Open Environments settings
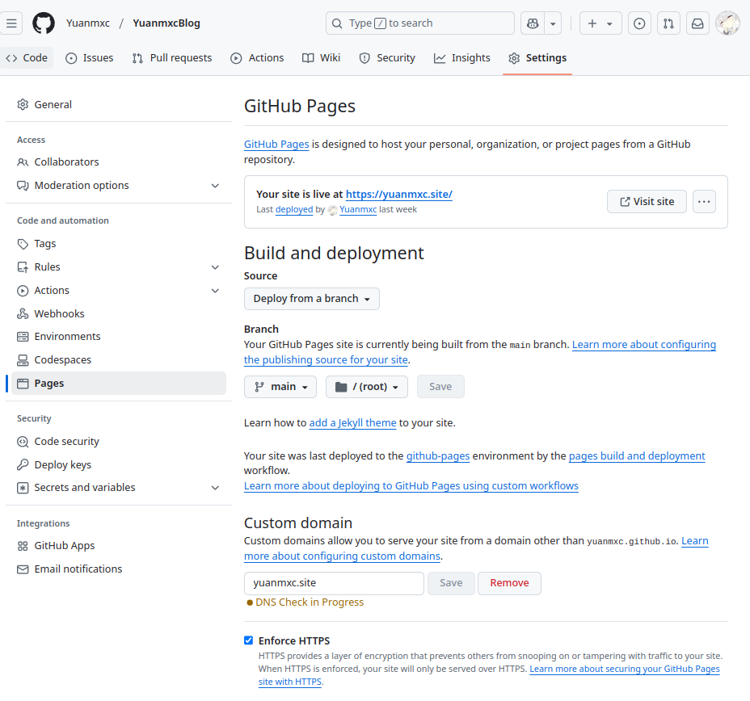 point(119,337)
